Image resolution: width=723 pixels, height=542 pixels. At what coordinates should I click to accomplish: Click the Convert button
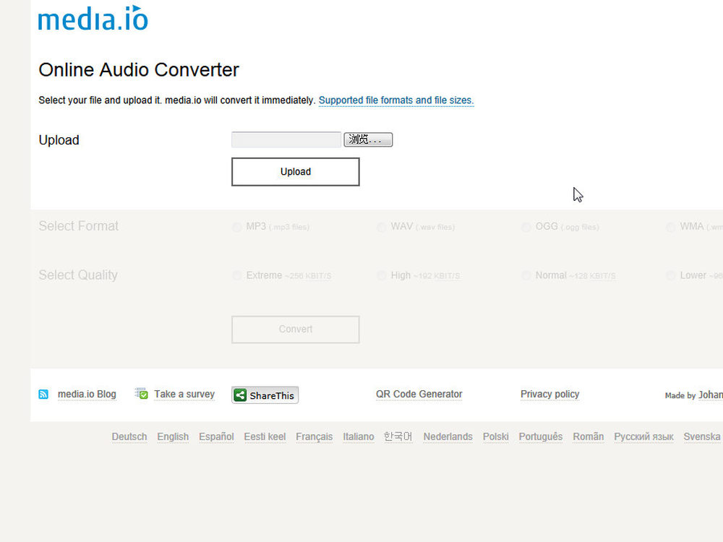click(x=296, y=330)
